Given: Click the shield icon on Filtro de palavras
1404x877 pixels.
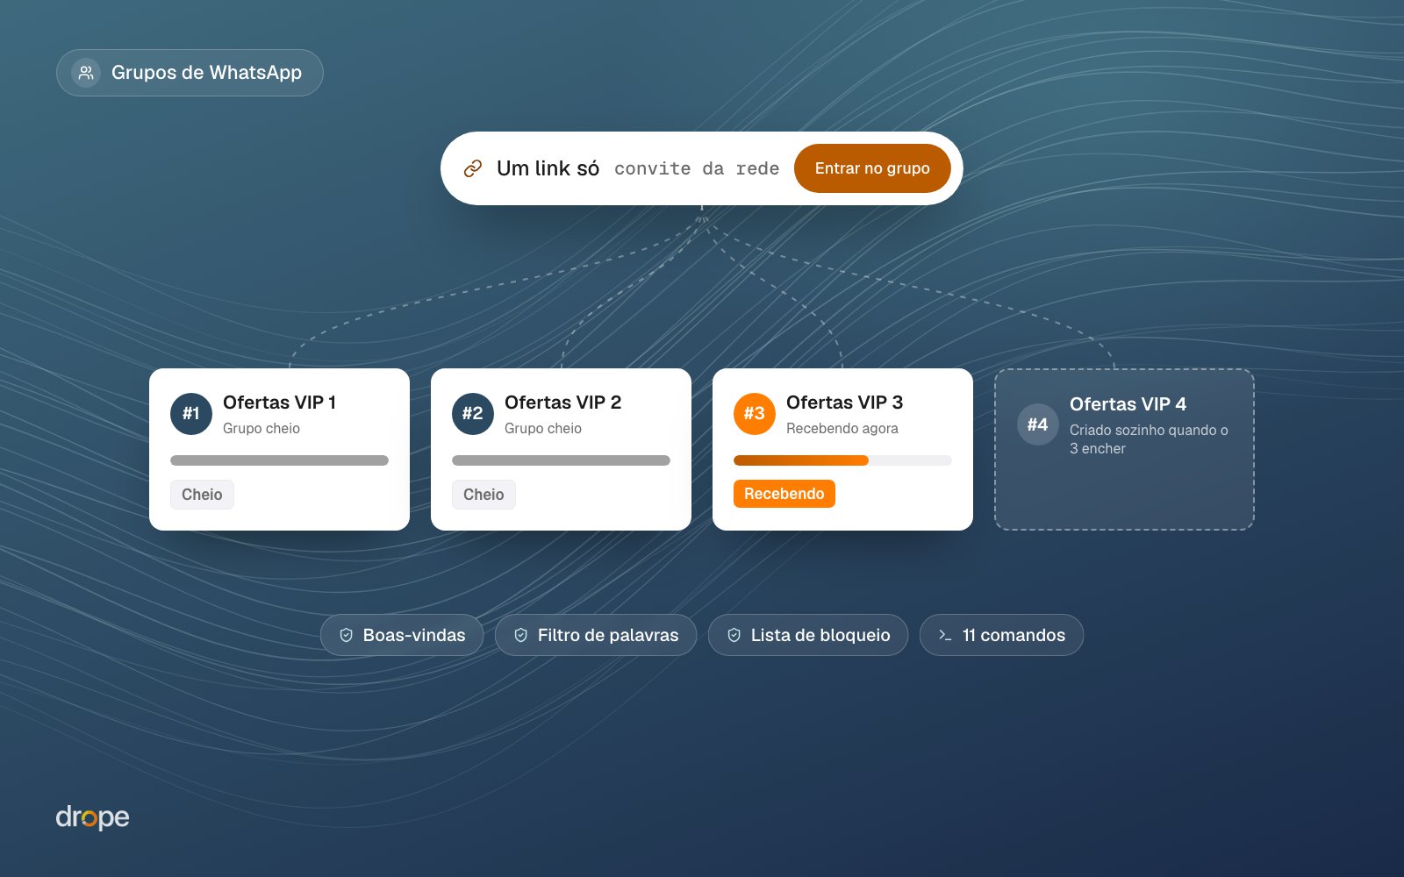Looking at the screenshot, I should 520,635.
